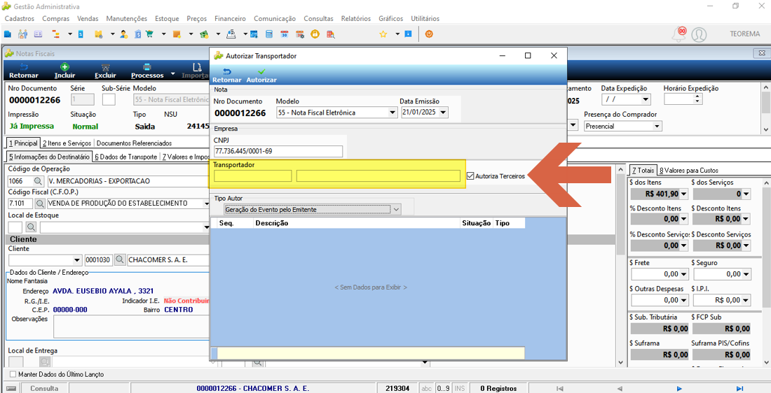The image size is (771, 393).
Task: Click the calendar 30 toolbar icon
Action: tap(284, 34)
